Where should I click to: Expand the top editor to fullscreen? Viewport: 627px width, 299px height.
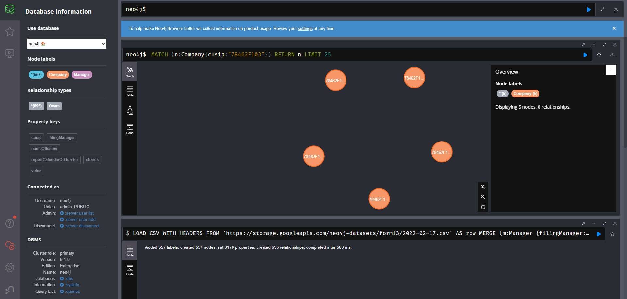coord(603,9)
